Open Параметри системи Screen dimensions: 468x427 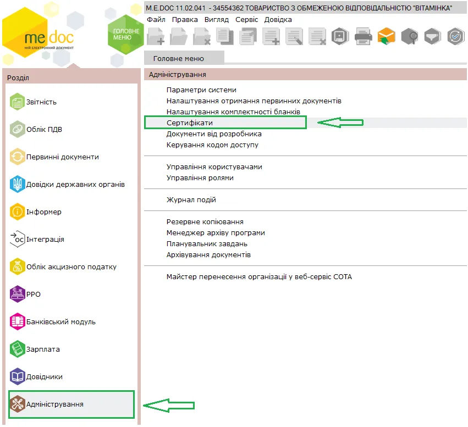tap(201, 90)
